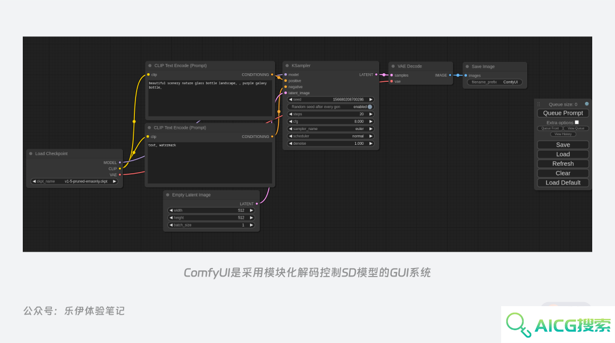
Task: Decrease cfg with the left arrow
Action: (290, 122)
